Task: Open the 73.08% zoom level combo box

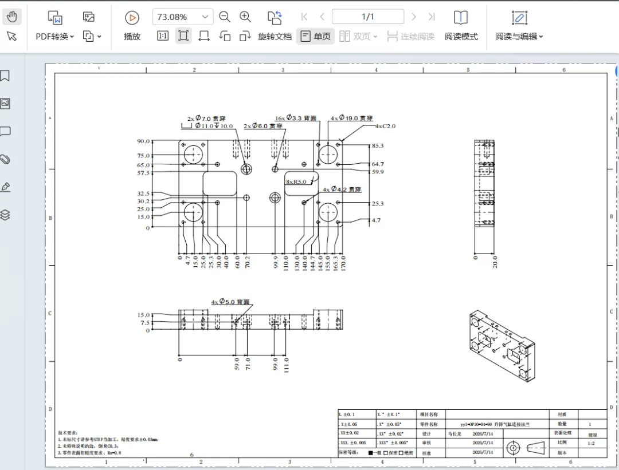Action: 183,17
